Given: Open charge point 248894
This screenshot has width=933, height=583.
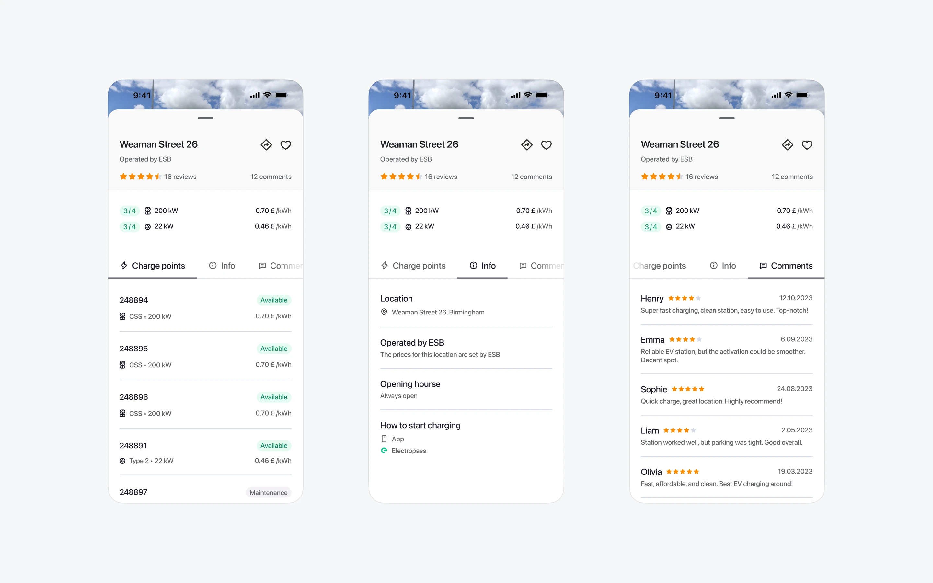Looking at the screenshot, I should (205, 308).
